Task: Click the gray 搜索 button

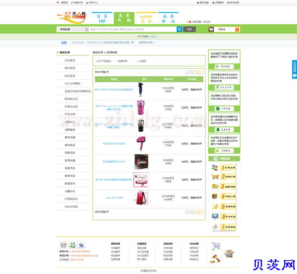Action: 190,29
